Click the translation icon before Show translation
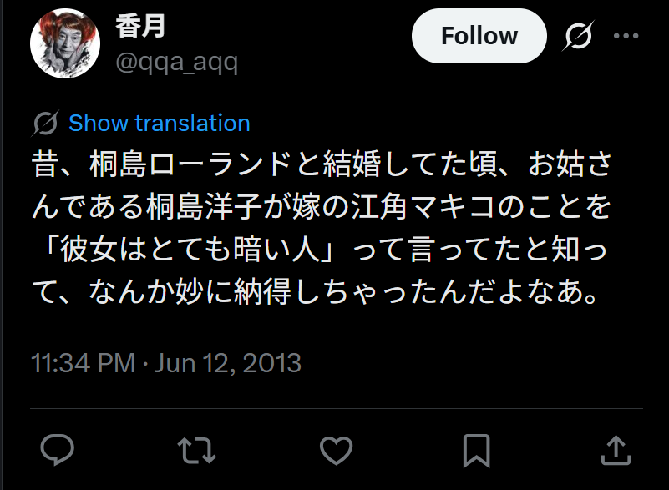 (45, 124)
